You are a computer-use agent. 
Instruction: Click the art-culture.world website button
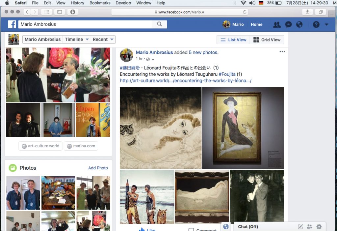pos(40,146)
